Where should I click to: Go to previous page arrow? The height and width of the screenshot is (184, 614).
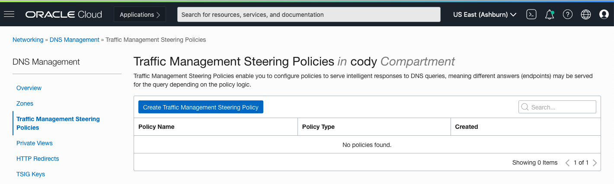pos(567,163)
